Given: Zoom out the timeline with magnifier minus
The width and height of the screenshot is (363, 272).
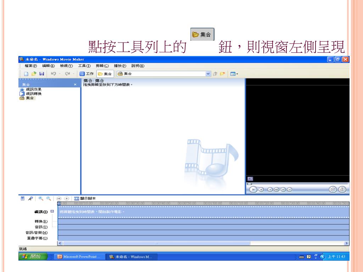Looking at the screenshot, I should click(48, 198).
